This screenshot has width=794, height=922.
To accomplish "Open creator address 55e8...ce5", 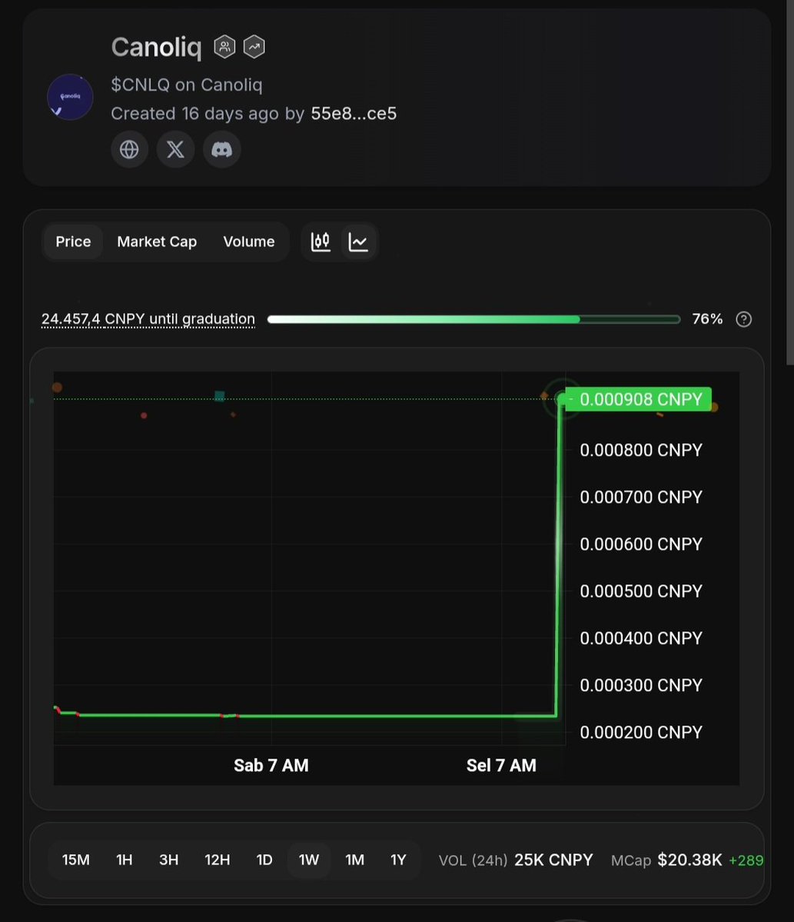I will pos(354,114).
